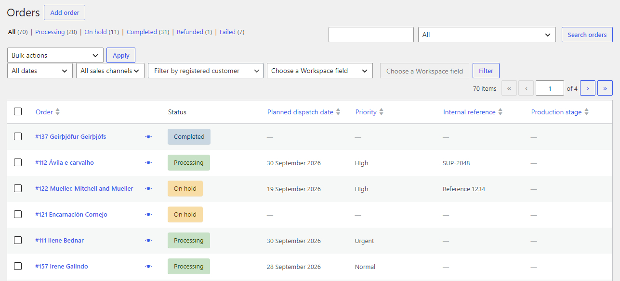Select order #121 checkbox

[x=18, y=214]
